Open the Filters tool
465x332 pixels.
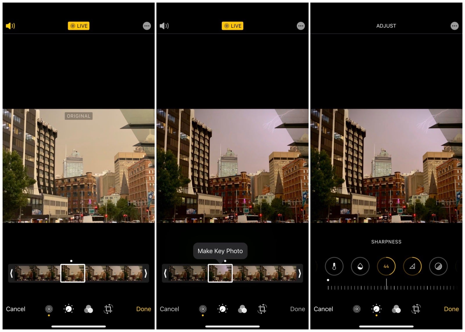click(x=88, y=309)
